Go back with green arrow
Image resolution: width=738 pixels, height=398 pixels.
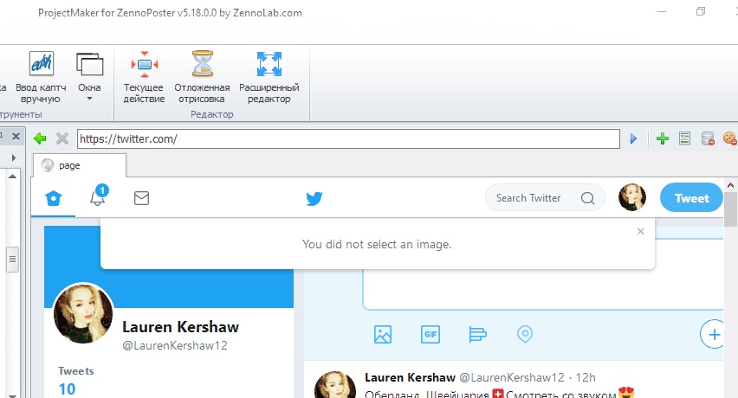(x=41, y=138)
